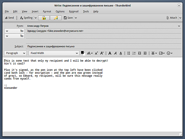The height and width of the screenshot is (139, 185).
Task: Toggle underline formatting icon
Action: [121, 53]
